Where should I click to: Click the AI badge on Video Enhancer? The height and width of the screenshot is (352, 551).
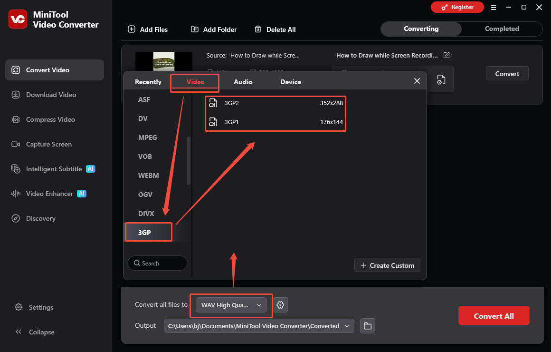coord(82,194)
